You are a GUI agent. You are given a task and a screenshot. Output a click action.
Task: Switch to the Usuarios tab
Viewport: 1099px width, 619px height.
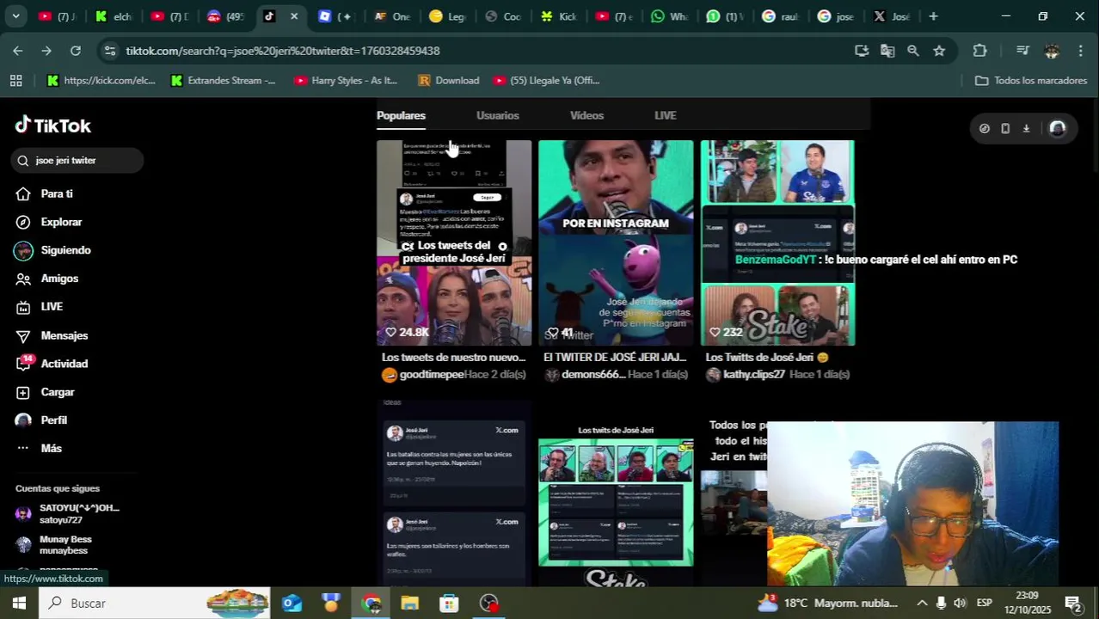[x=498, y=115]
